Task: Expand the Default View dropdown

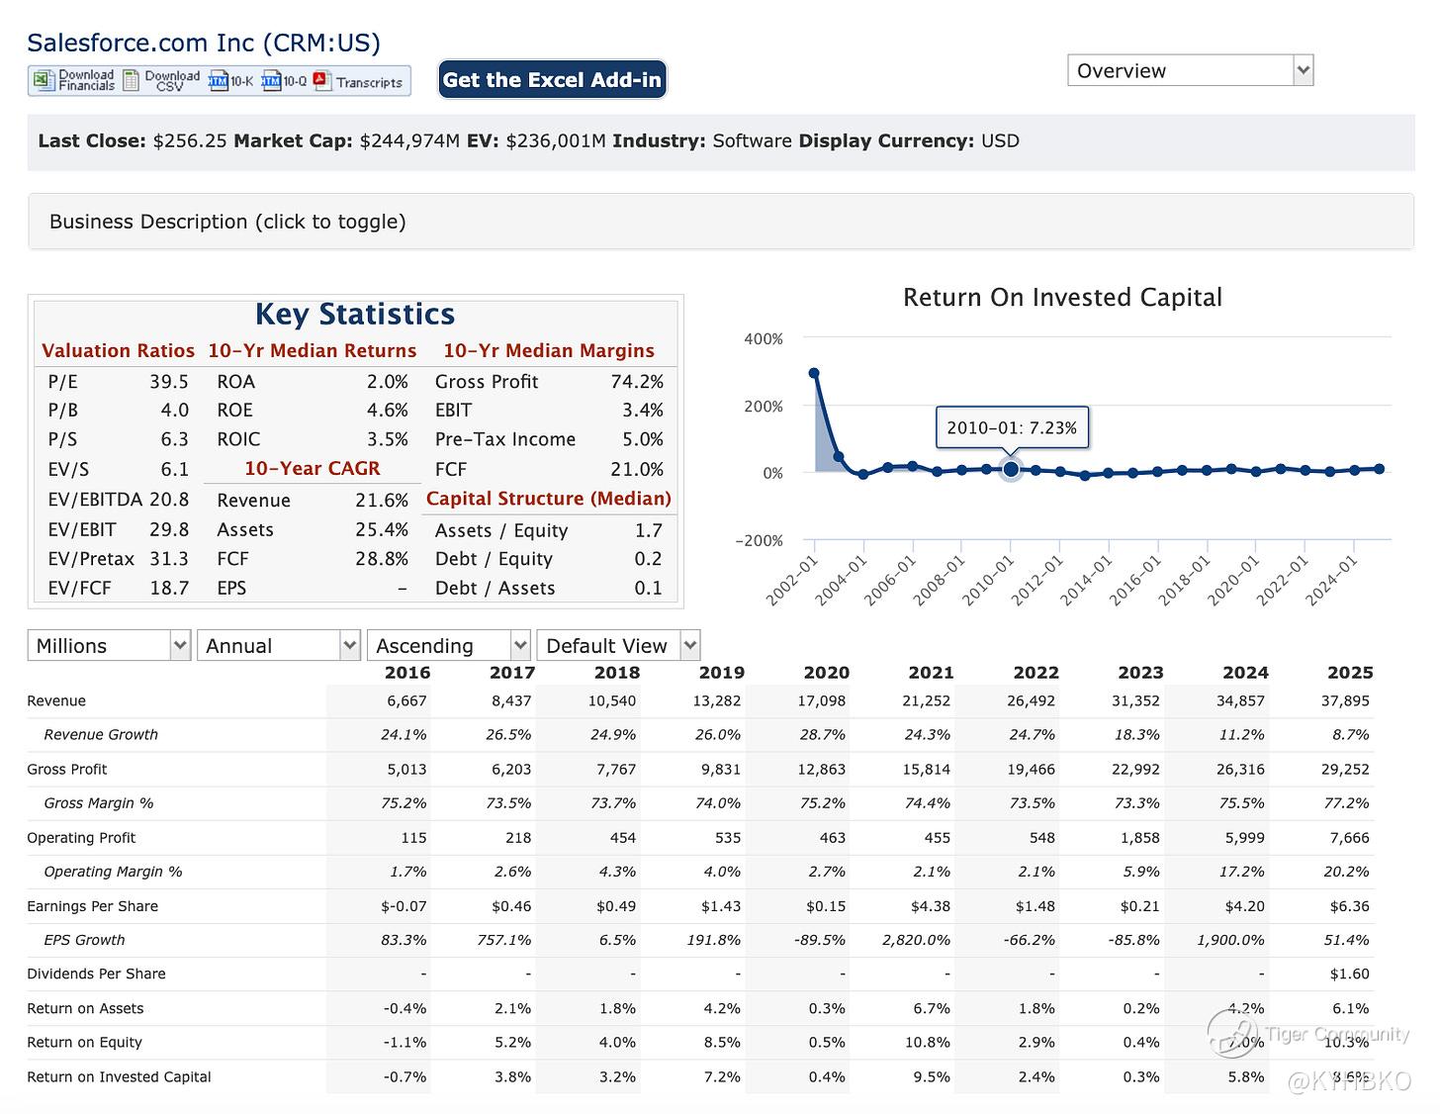Action: (x=618, y=646)
